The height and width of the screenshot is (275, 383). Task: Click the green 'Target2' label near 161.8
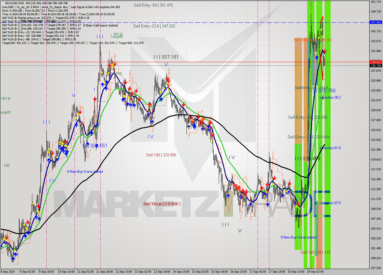[x=117, y=37]
